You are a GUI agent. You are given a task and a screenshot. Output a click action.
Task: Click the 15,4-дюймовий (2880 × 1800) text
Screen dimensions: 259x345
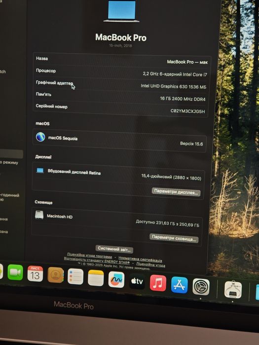click(171, 177)
